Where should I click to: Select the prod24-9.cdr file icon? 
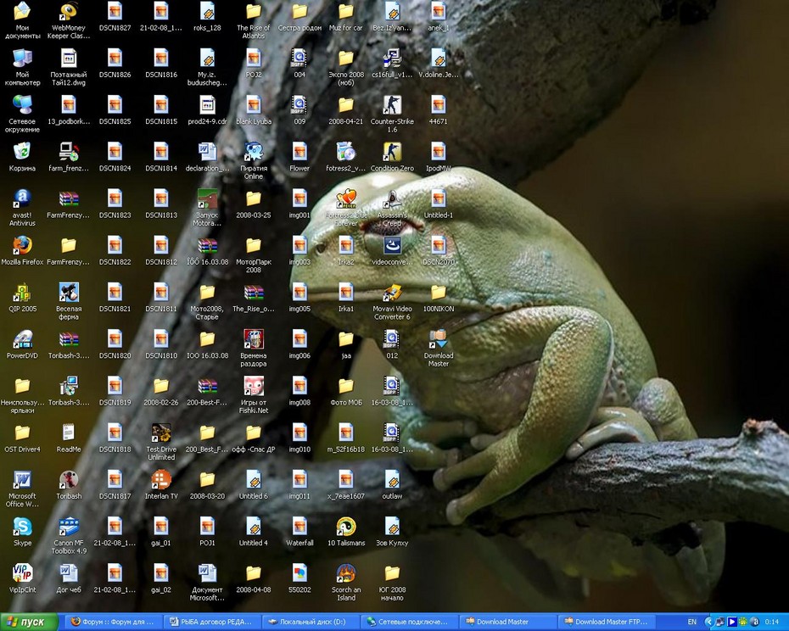click(x=207, y=110)
